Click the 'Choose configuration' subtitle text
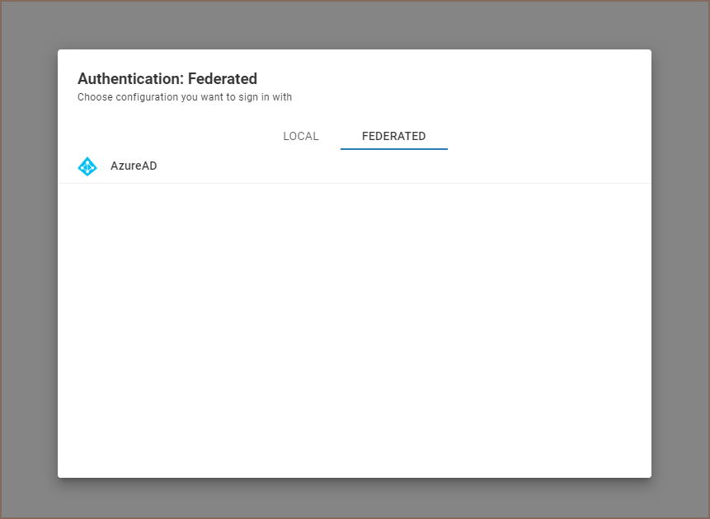This screenshot has width=710, height=519. pos(185,97)
